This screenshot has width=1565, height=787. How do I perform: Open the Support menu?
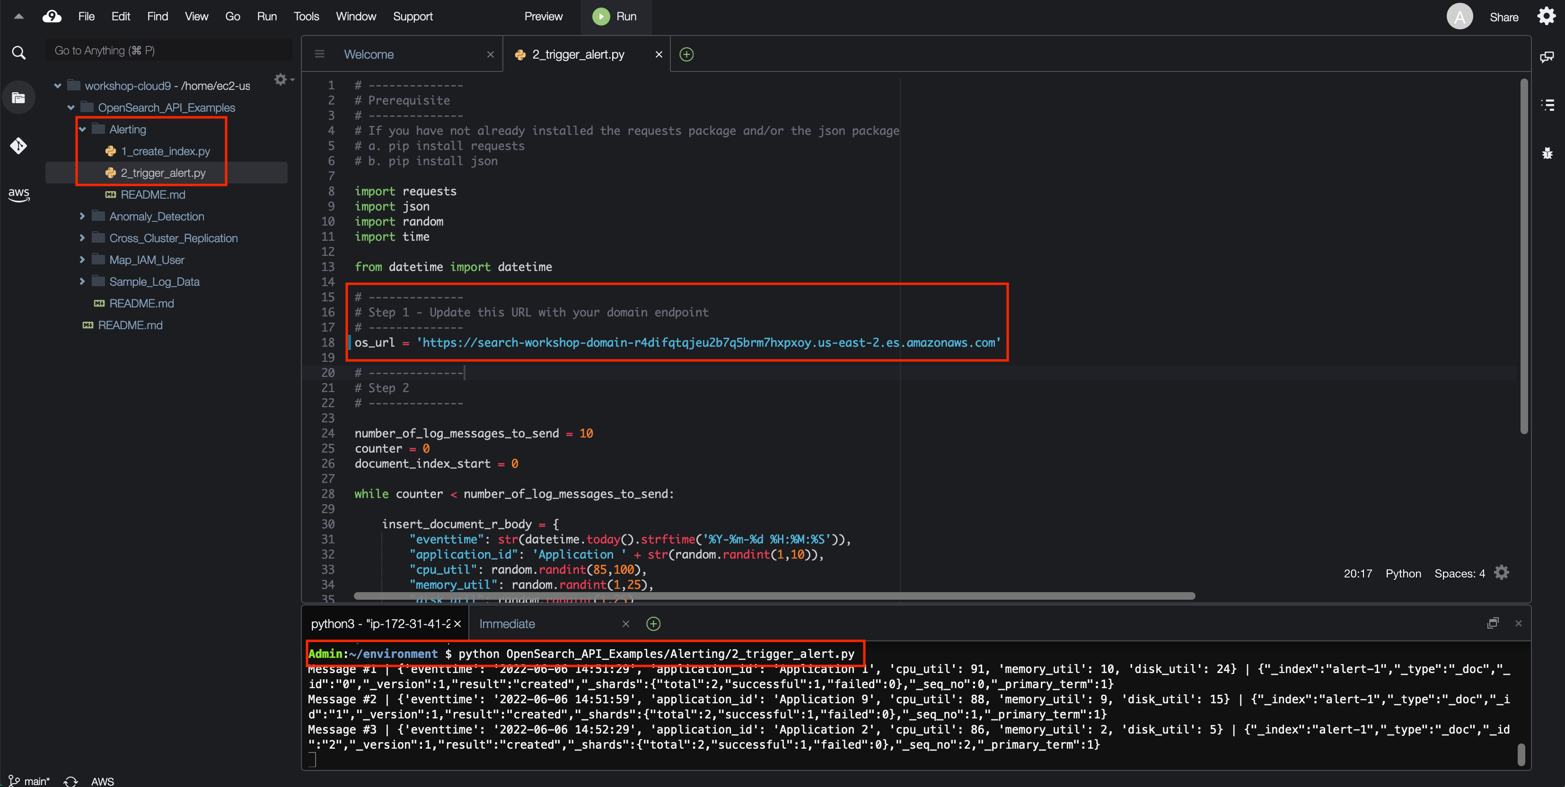click(413, 17)
